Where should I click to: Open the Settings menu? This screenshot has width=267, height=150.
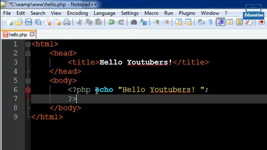[130, 13]
